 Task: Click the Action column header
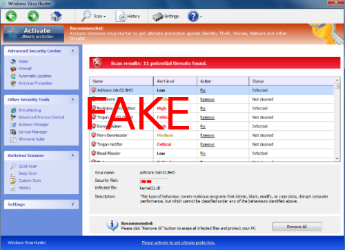[x=223, y=81]
